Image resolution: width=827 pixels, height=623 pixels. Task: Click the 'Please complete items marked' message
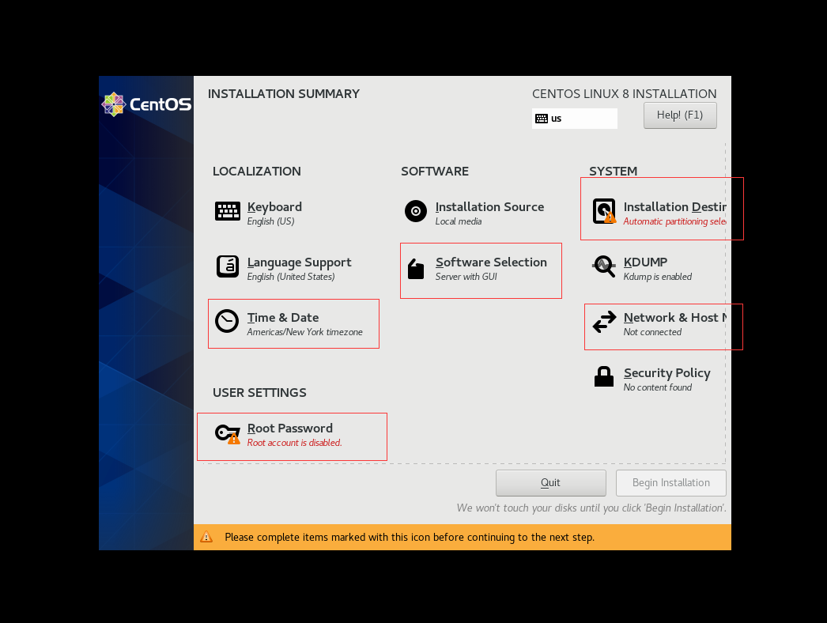coord(410,537)
